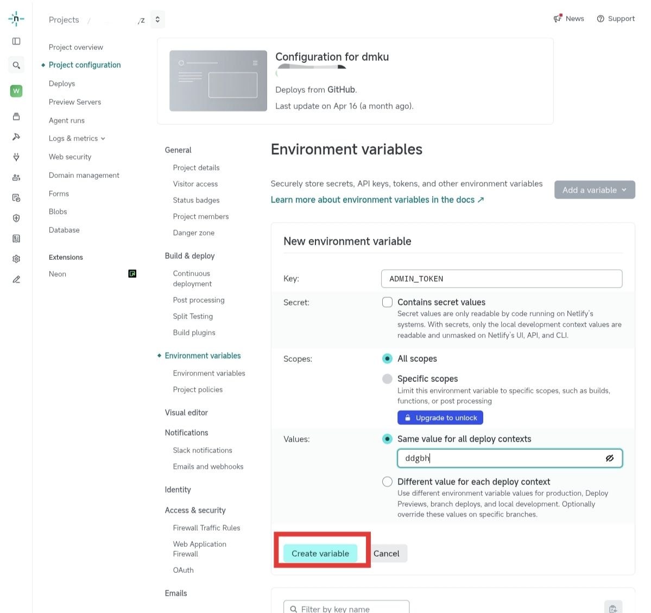This screenshot has height=613, width=651.
Task: Open Status badges settings
Action: tap(197, 200)
